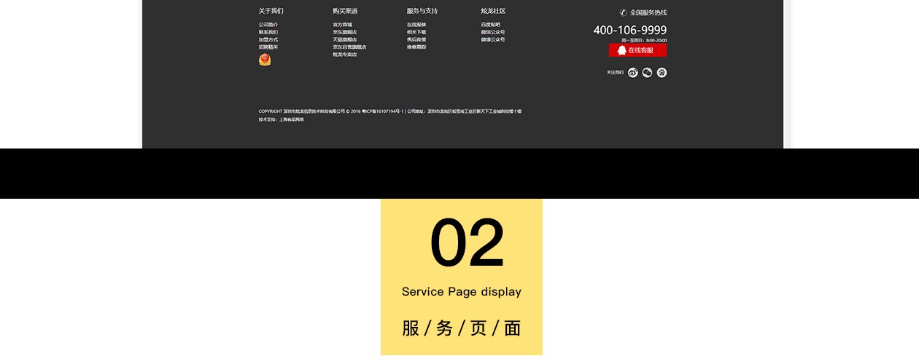Click the Weibo icon beside 关注我们
The image size is (919, 364).
[x=632, y=72]
